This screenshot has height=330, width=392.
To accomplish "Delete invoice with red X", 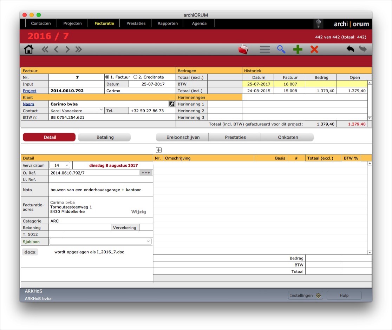I will pos(314,49).
